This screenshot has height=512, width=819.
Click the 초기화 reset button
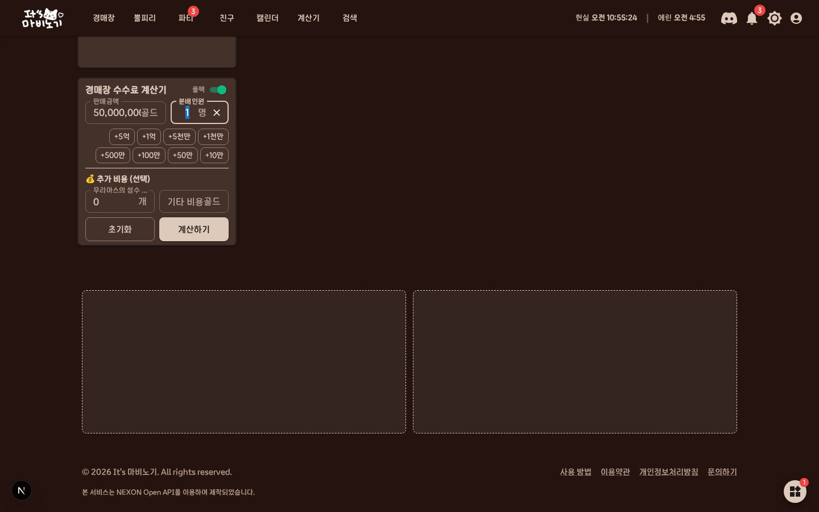[x=120, y=229]
